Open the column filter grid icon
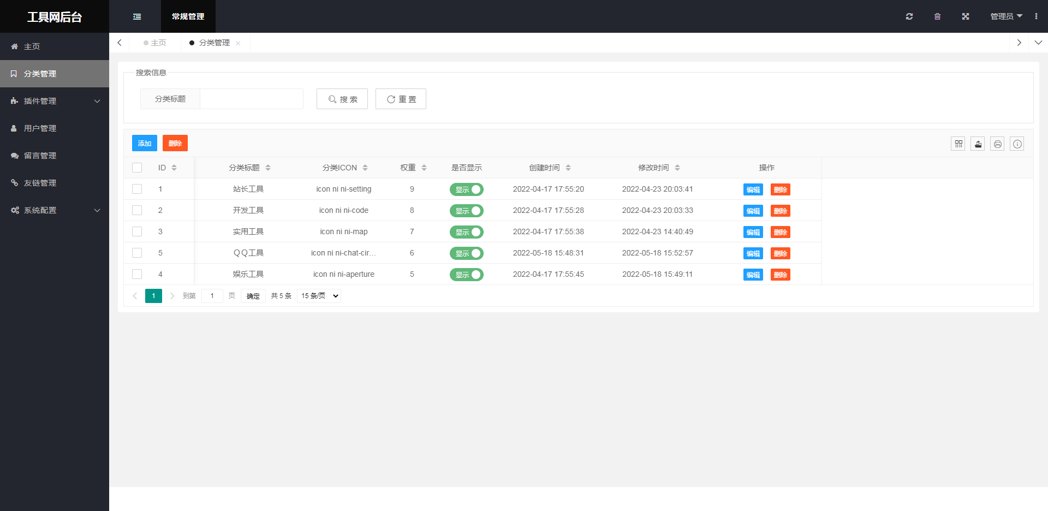The height and width of the screenshot is (511, 1048). click(958, 144)
